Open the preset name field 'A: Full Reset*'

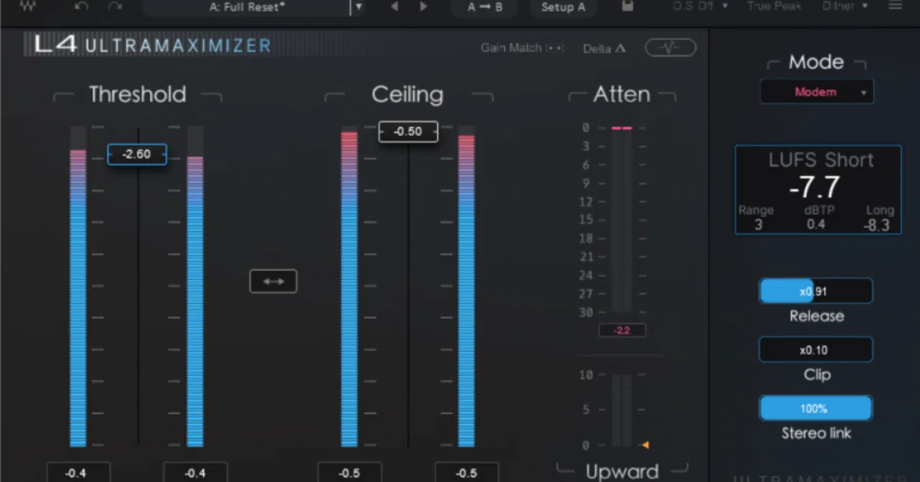coord(246,7)
